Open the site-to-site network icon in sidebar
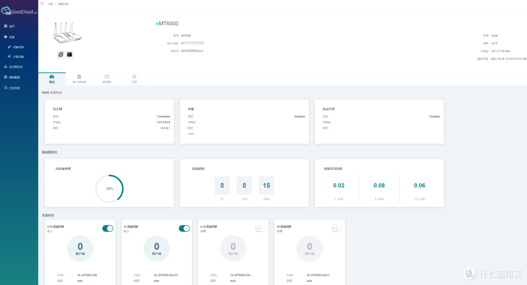The width and height of the screenshot is (527, 285). (5, 66)
